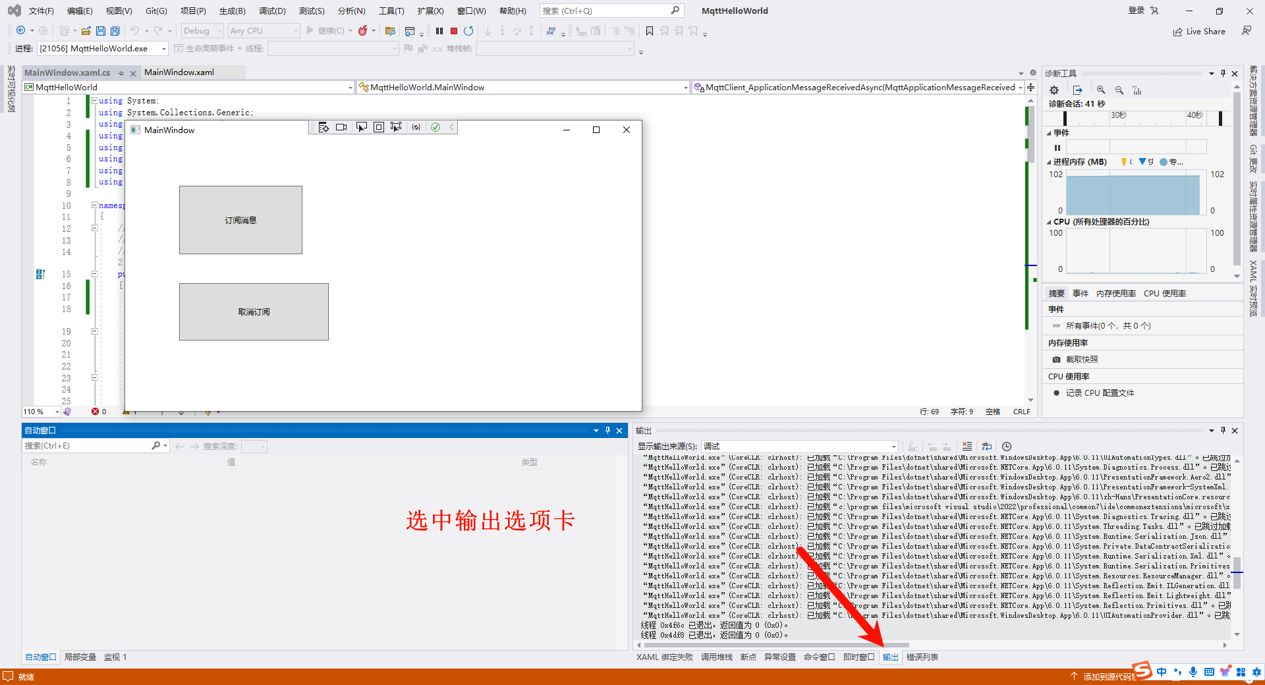The height and width of the screenshot is (685, 1265).
Task: Open the diagnostic tools settings gear
Action: pyautogui.click(x=1054, y=90)
